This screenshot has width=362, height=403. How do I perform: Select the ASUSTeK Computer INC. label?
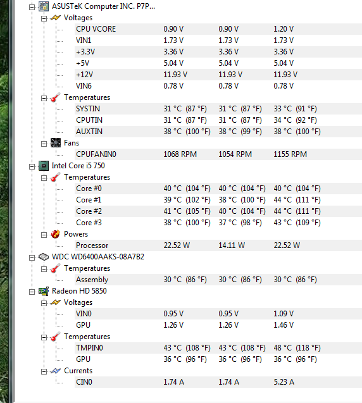pos(103,6)
